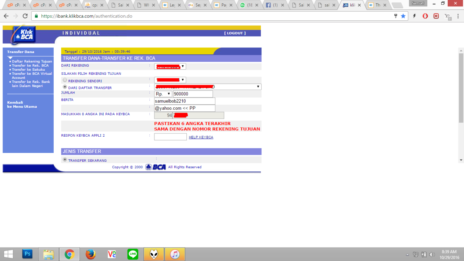464x261 pixels.
Task: Launch Firefox from the taskbar
Action: (x=91, y=254)
